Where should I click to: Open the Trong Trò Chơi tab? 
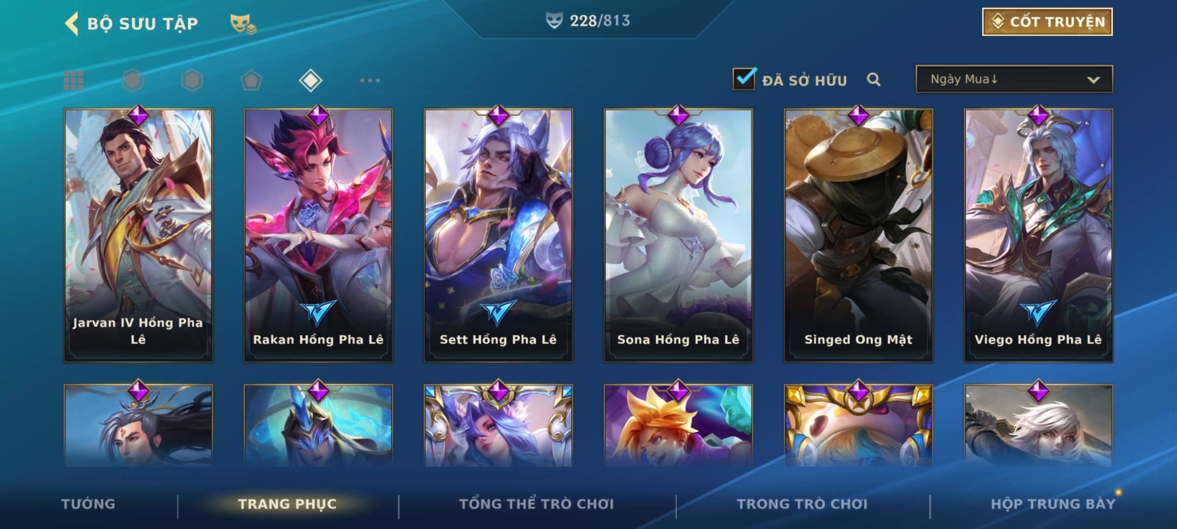tap(802, 504)
